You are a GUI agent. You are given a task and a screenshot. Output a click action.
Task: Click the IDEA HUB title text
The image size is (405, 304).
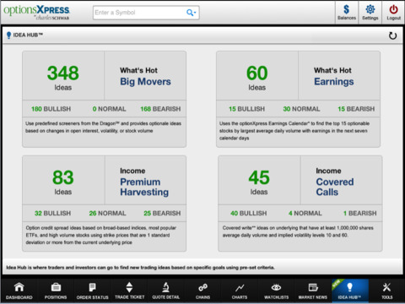coord(28,35)
